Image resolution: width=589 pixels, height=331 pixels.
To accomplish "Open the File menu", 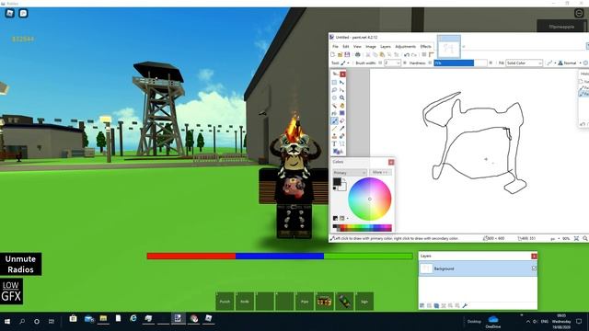I will [335, 47].
